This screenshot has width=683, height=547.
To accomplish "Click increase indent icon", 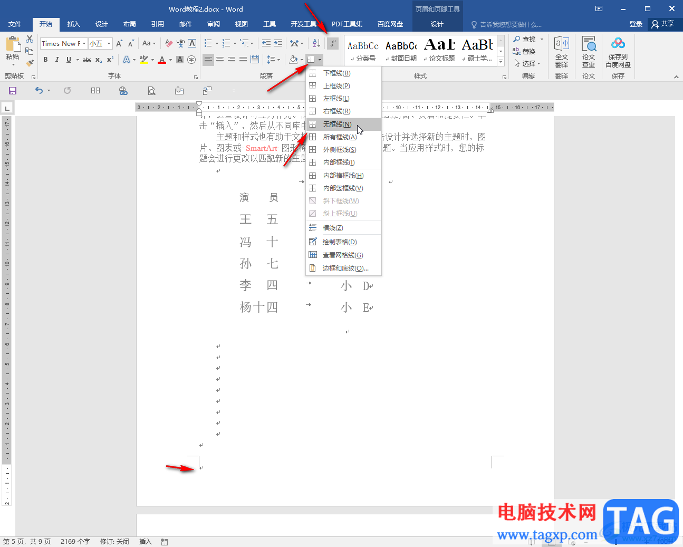I will [x=278, y=43].
